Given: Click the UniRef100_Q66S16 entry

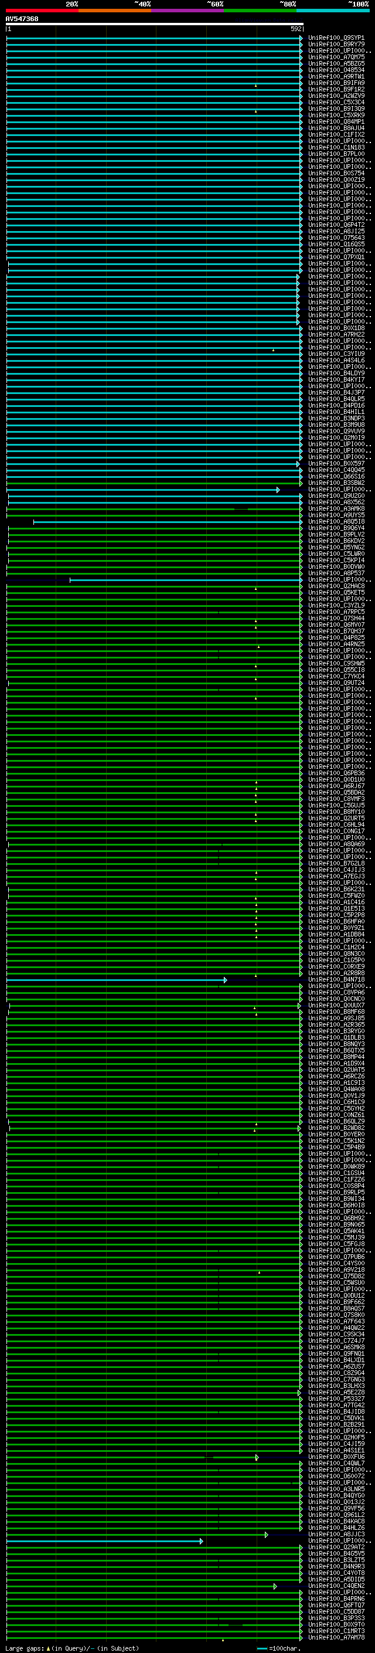Looking at the screenshot, I should [336, 476].
